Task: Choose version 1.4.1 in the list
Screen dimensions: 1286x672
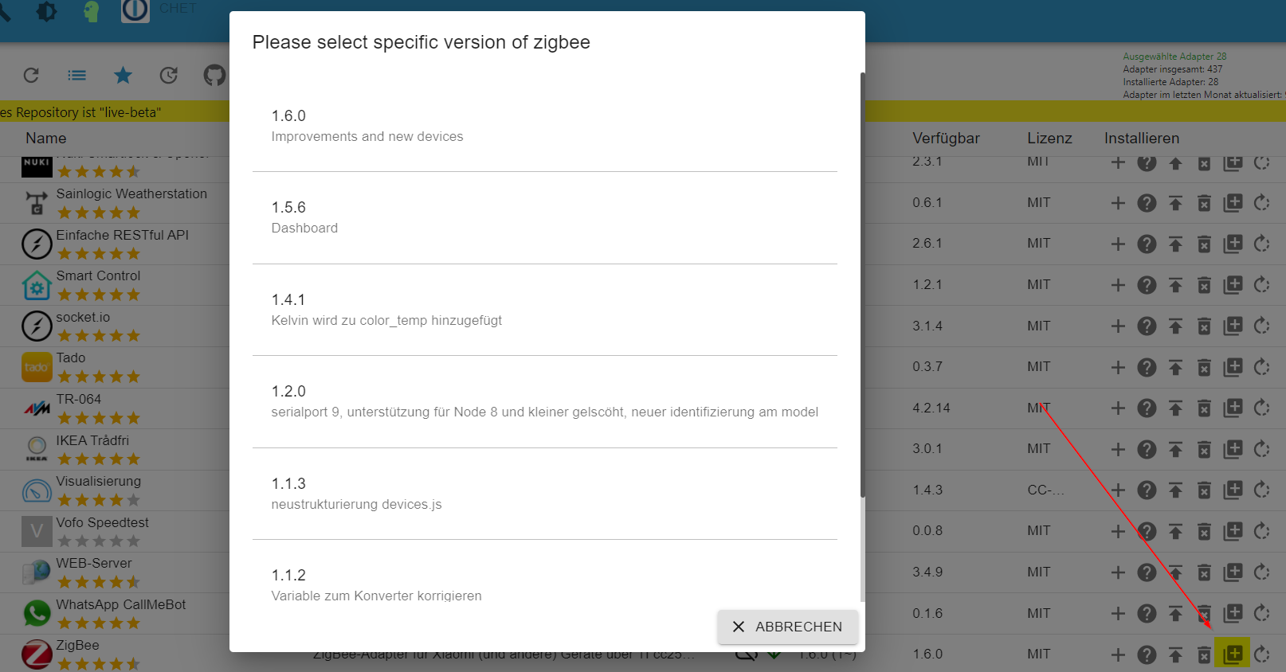Action: pyautogui.click(x=545, y=310)
